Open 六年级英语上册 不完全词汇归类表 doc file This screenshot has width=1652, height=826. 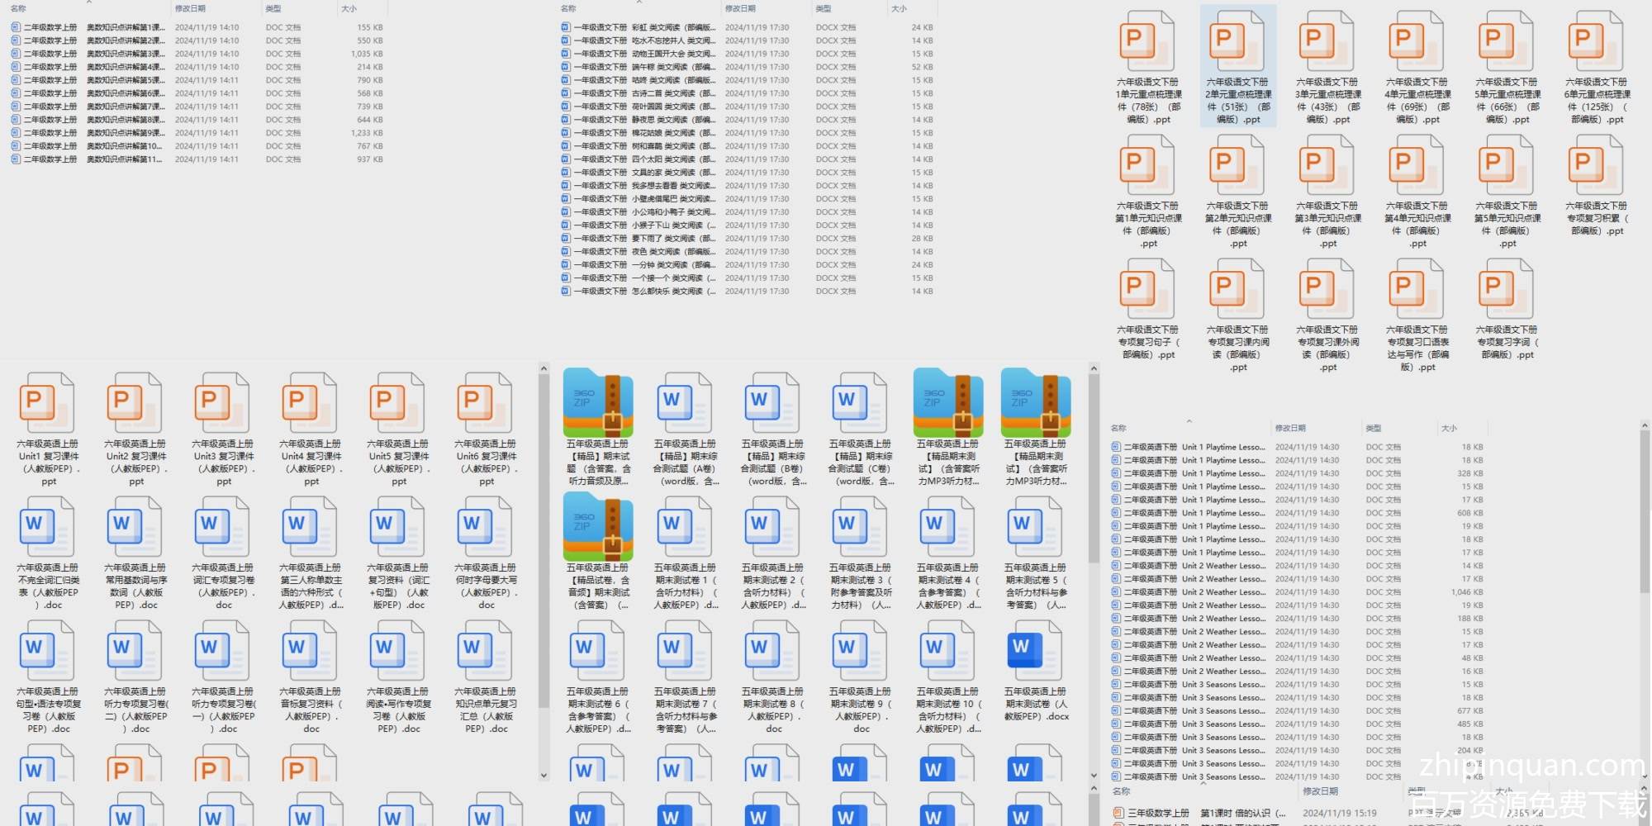pos(48,528)
